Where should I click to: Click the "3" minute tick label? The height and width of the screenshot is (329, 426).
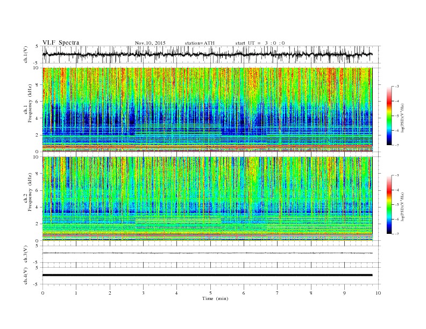click(x=144, y=293)
